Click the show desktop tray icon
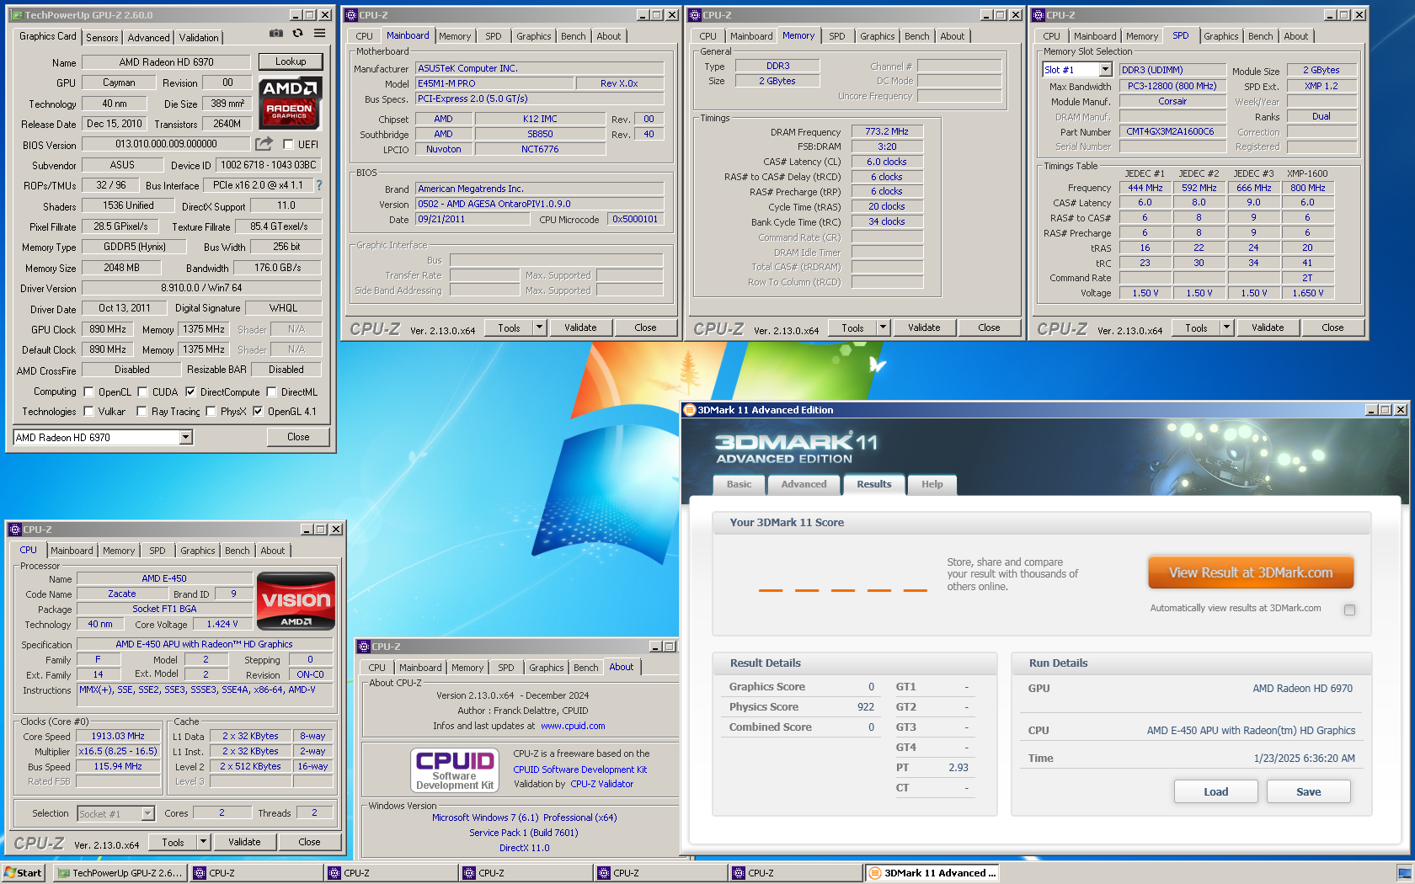 pos(1404,873)
